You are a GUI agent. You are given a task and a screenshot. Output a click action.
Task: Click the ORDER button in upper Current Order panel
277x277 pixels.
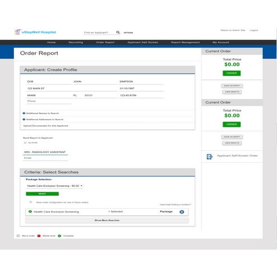(x=232, y=73)
